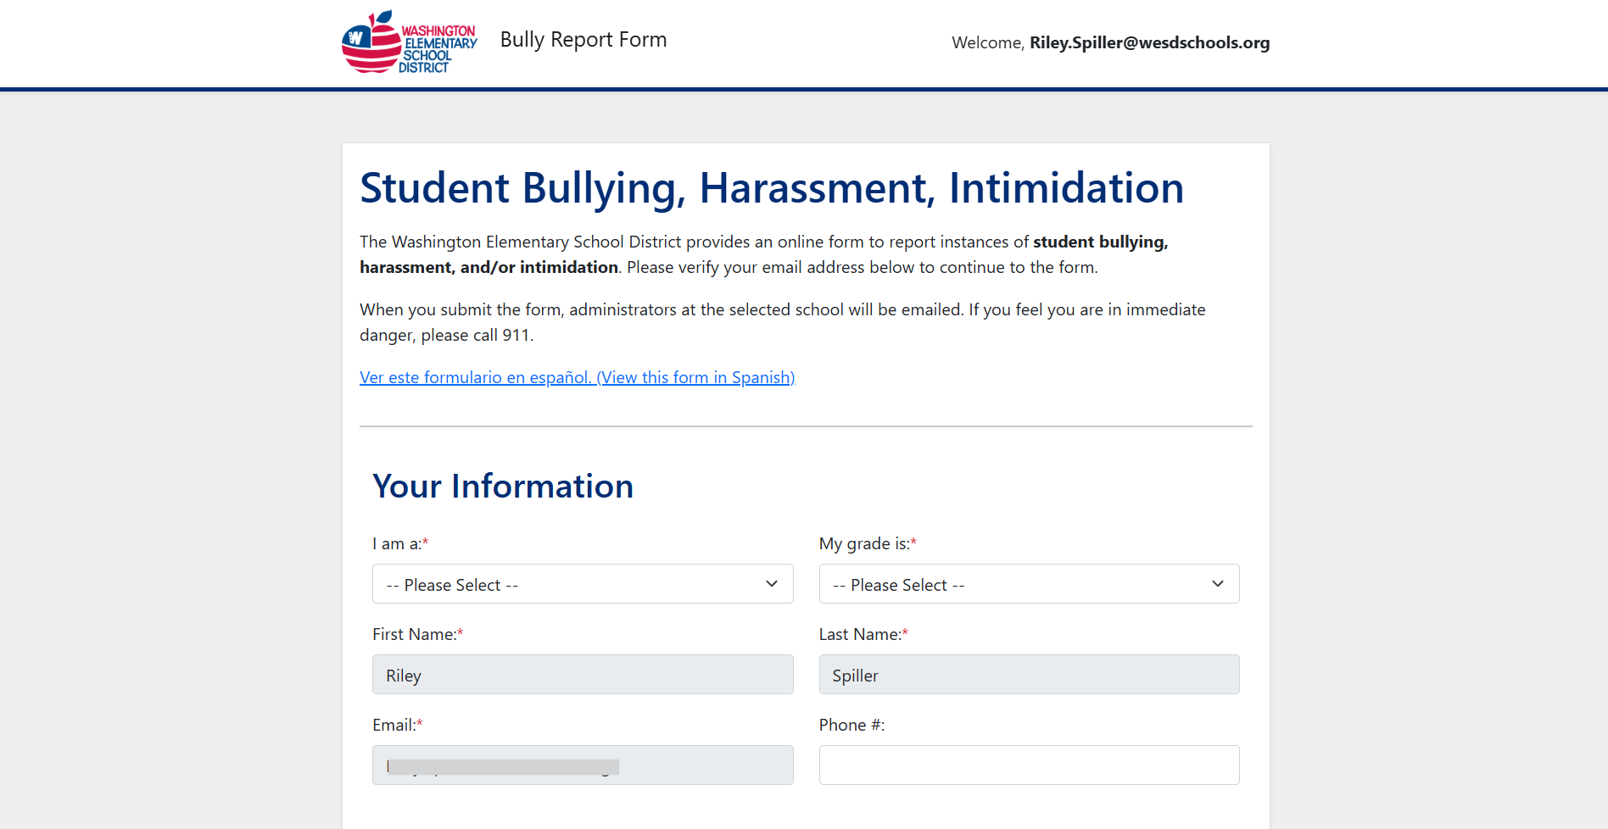Click the 'please call 911' paragraph
1608x829 pixels.
click(x=783, y=322)
